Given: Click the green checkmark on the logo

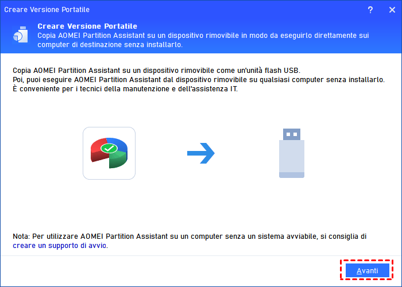Looking at the screenshot, I should 109,148.
